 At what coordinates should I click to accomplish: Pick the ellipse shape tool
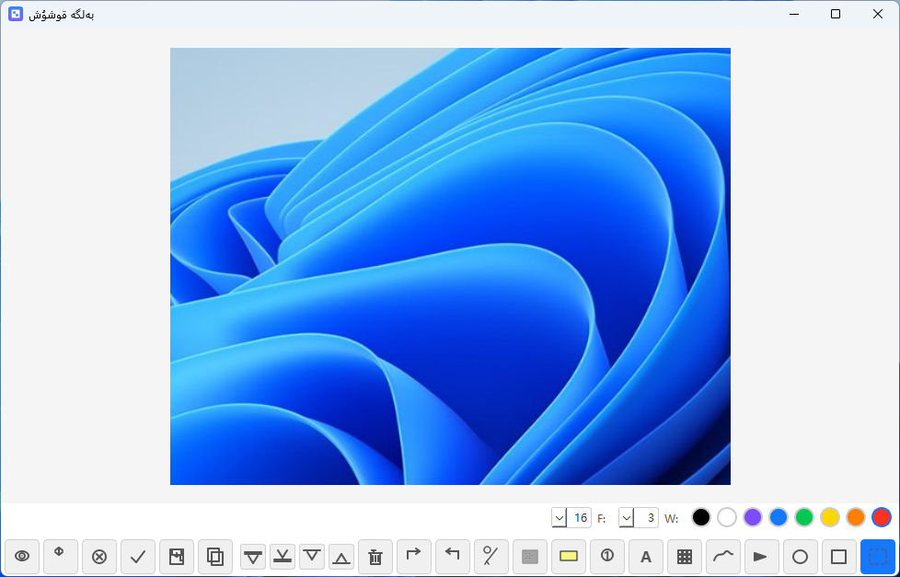800,557
